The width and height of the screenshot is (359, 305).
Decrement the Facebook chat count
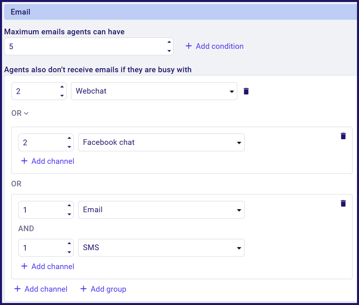click(x=69, y=146)
